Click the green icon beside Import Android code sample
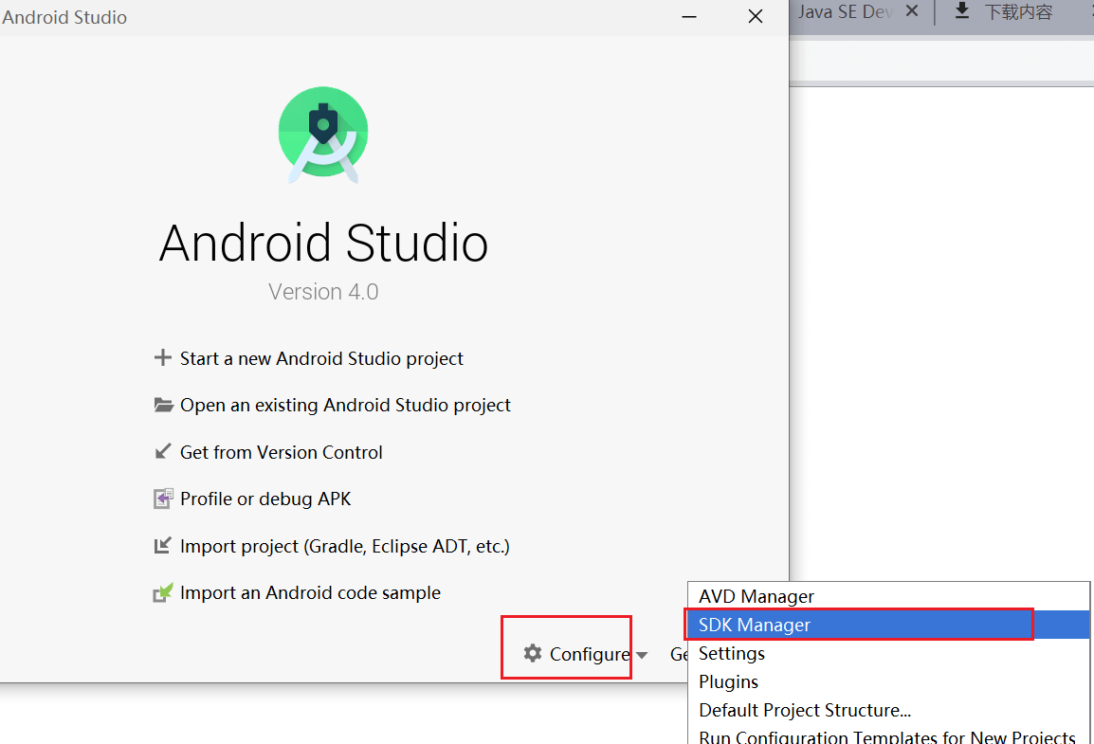This screenshot has width=1094, height=744. click(162, 592)
